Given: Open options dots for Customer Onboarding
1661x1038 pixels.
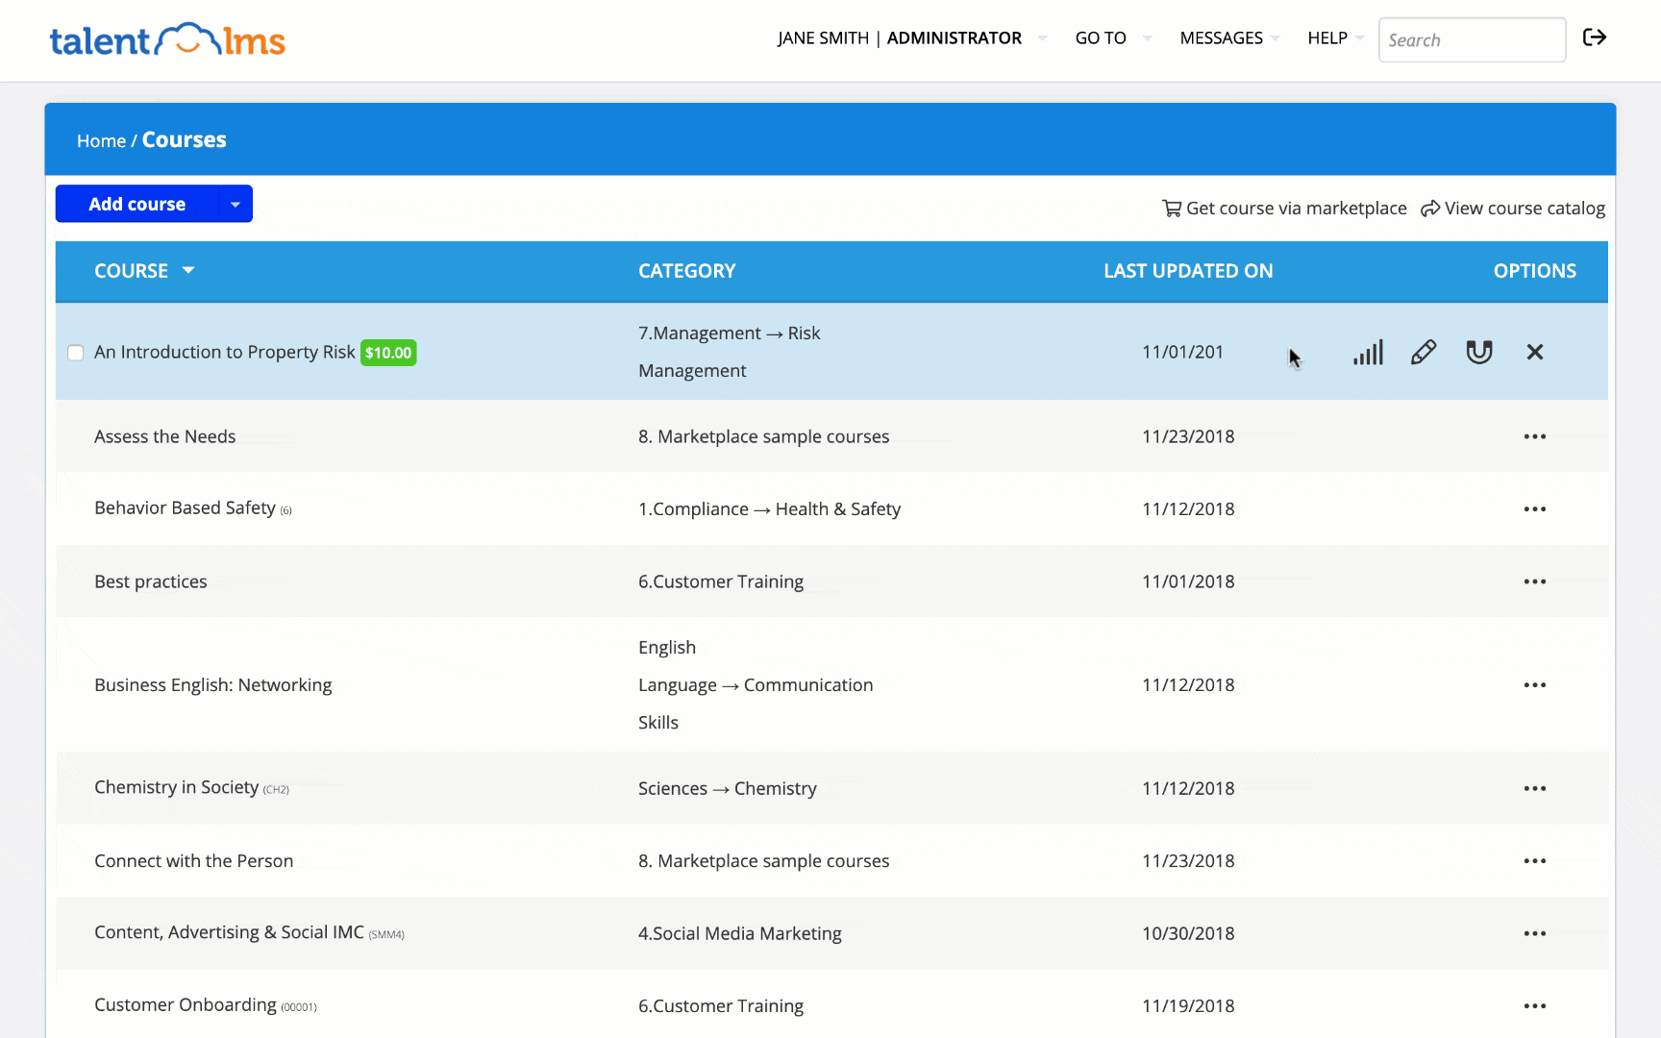Looking at the screenshot, I should click(x=1535, y=1006).
